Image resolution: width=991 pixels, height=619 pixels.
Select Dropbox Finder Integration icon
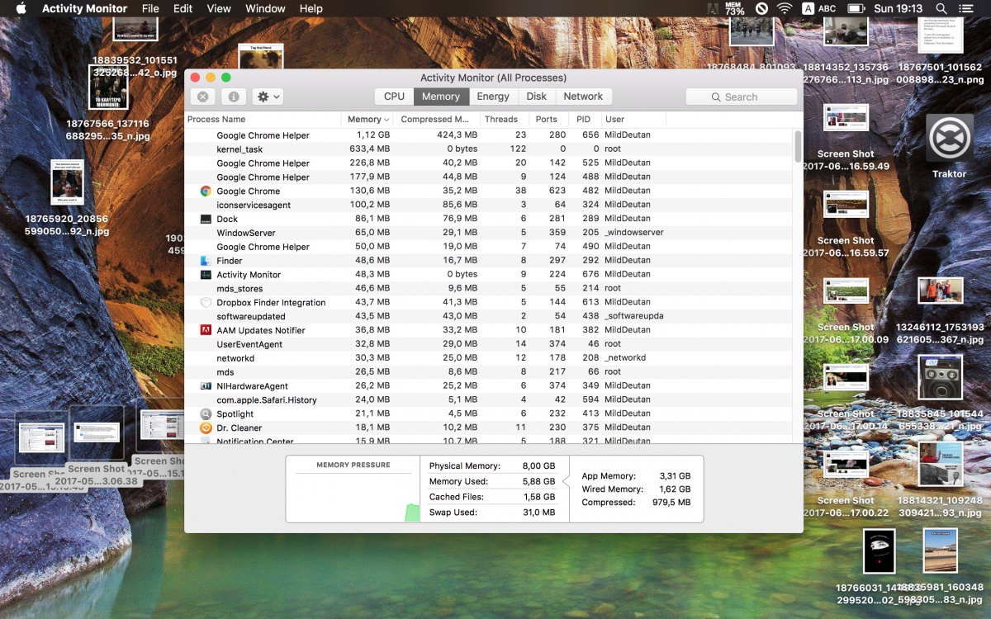[x=206, y=303]
